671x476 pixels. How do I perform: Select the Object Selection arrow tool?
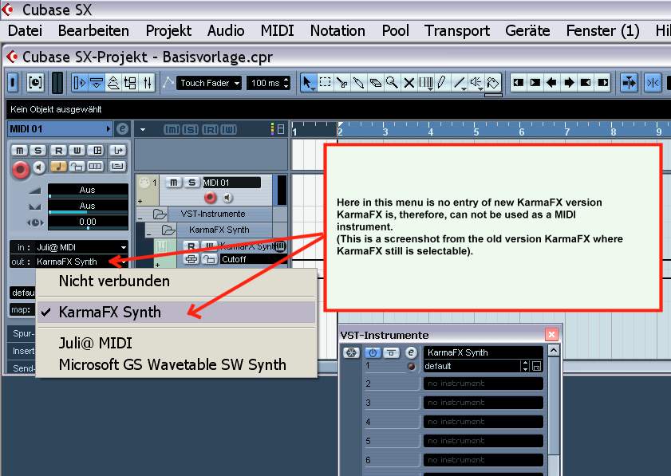308,83
